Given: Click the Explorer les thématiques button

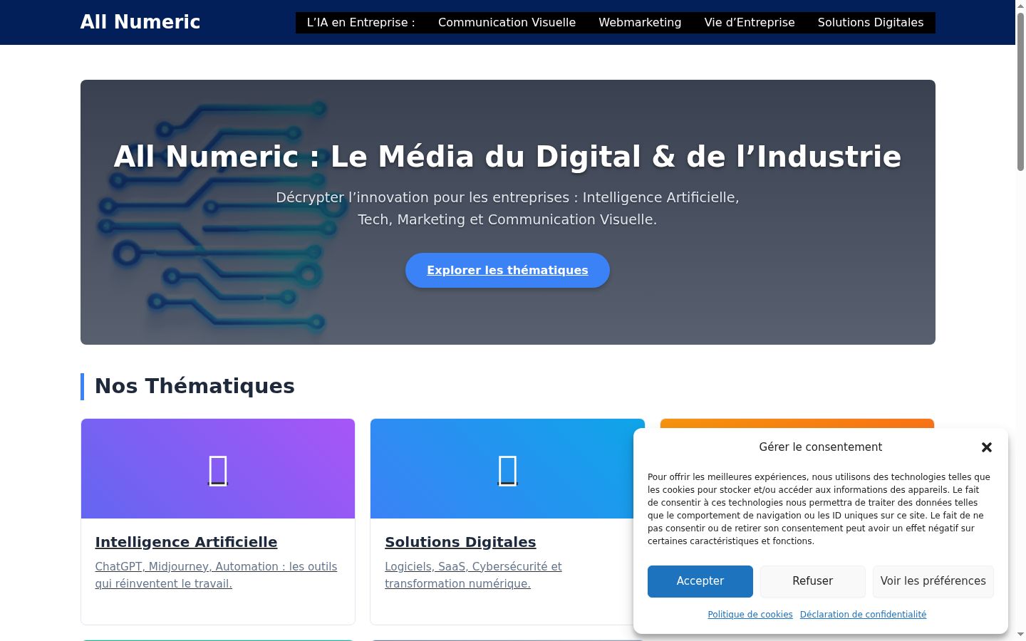Looking at the screenshot, I should [507, 270].
